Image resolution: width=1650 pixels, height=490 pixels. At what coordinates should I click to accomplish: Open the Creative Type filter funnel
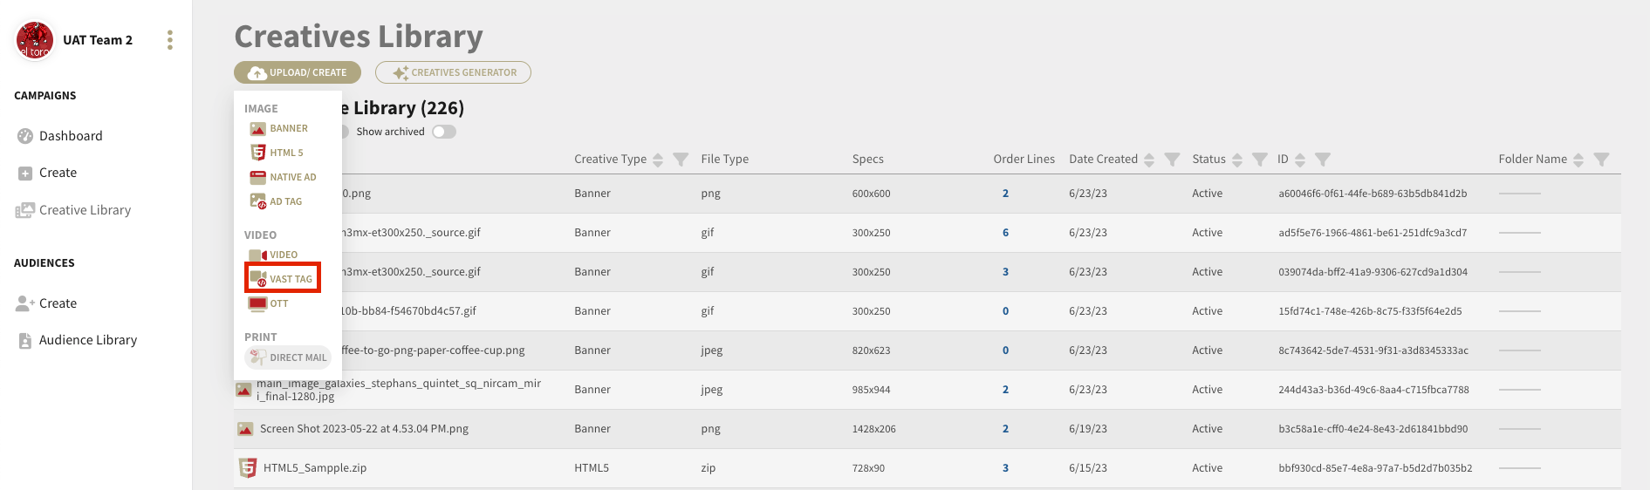coord(681,160)
